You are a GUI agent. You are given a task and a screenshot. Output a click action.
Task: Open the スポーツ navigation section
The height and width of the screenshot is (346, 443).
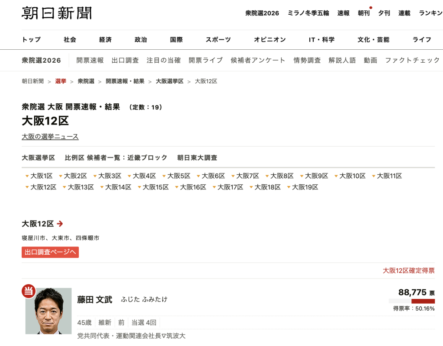[218, 40]
